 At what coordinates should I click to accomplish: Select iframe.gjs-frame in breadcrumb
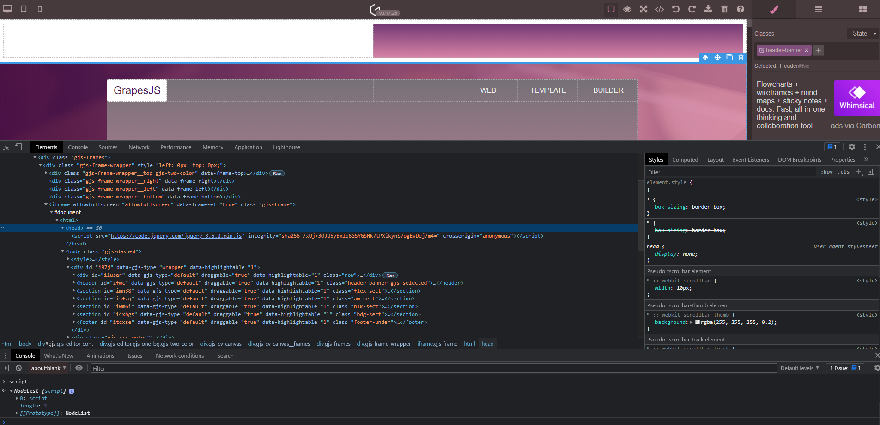(437, 344)
